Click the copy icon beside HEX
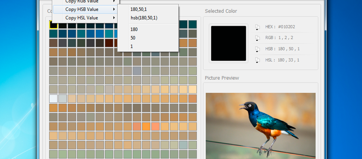Viewport: 362px width, 159px height. pyautogui.click(x=257, y=27)
